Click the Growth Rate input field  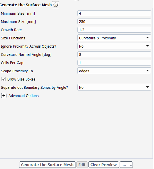[114, 30]
